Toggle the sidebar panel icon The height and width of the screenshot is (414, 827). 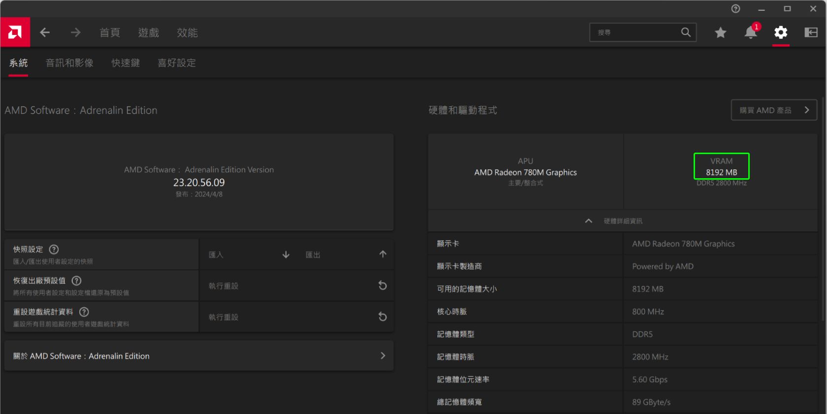[x=811, y=32]
